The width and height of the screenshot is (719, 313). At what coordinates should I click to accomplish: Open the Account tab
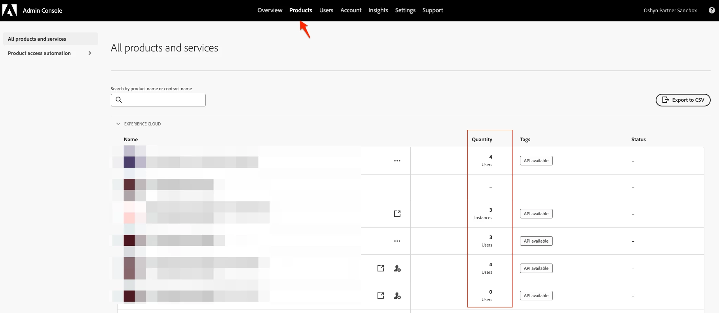[x=351, y=10]
